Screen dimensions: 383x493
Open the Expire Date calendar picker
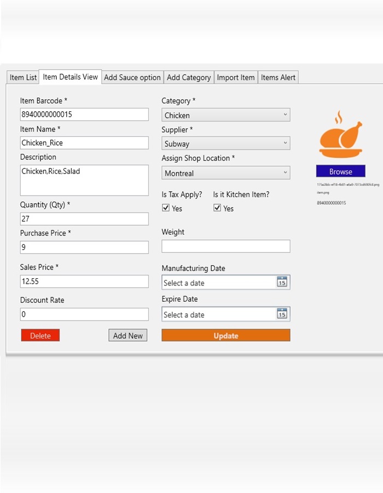click(283, 314)
